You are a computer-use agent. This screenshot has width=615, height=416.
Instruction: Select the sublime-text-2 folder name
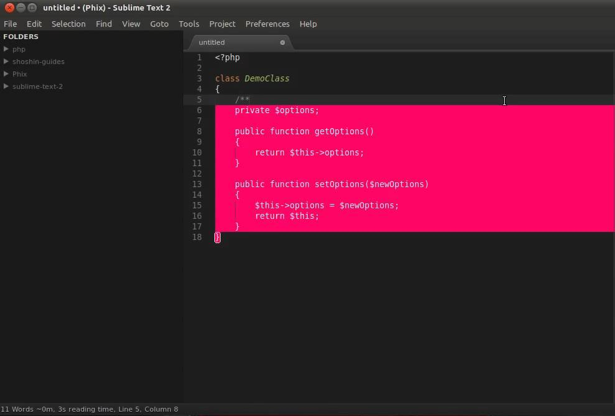(x=37, y=86)
